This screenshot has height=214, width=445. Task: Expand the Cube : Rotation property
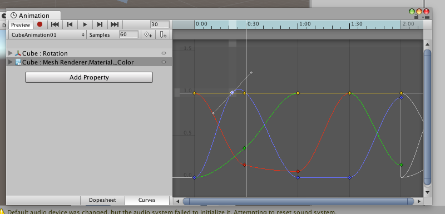click(11, 53)
